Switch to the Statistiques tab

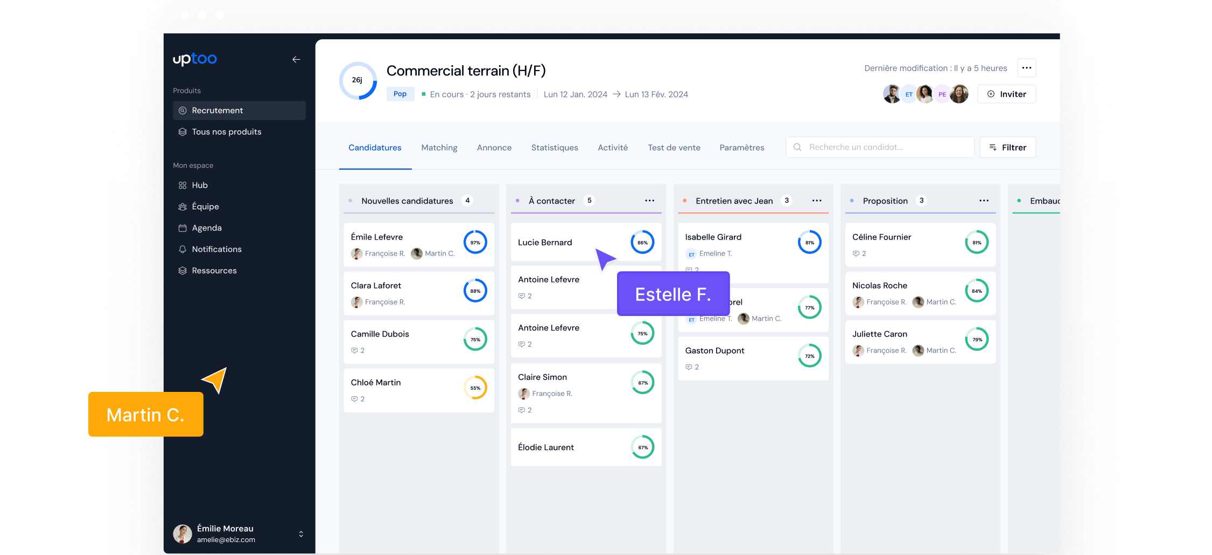554,147
